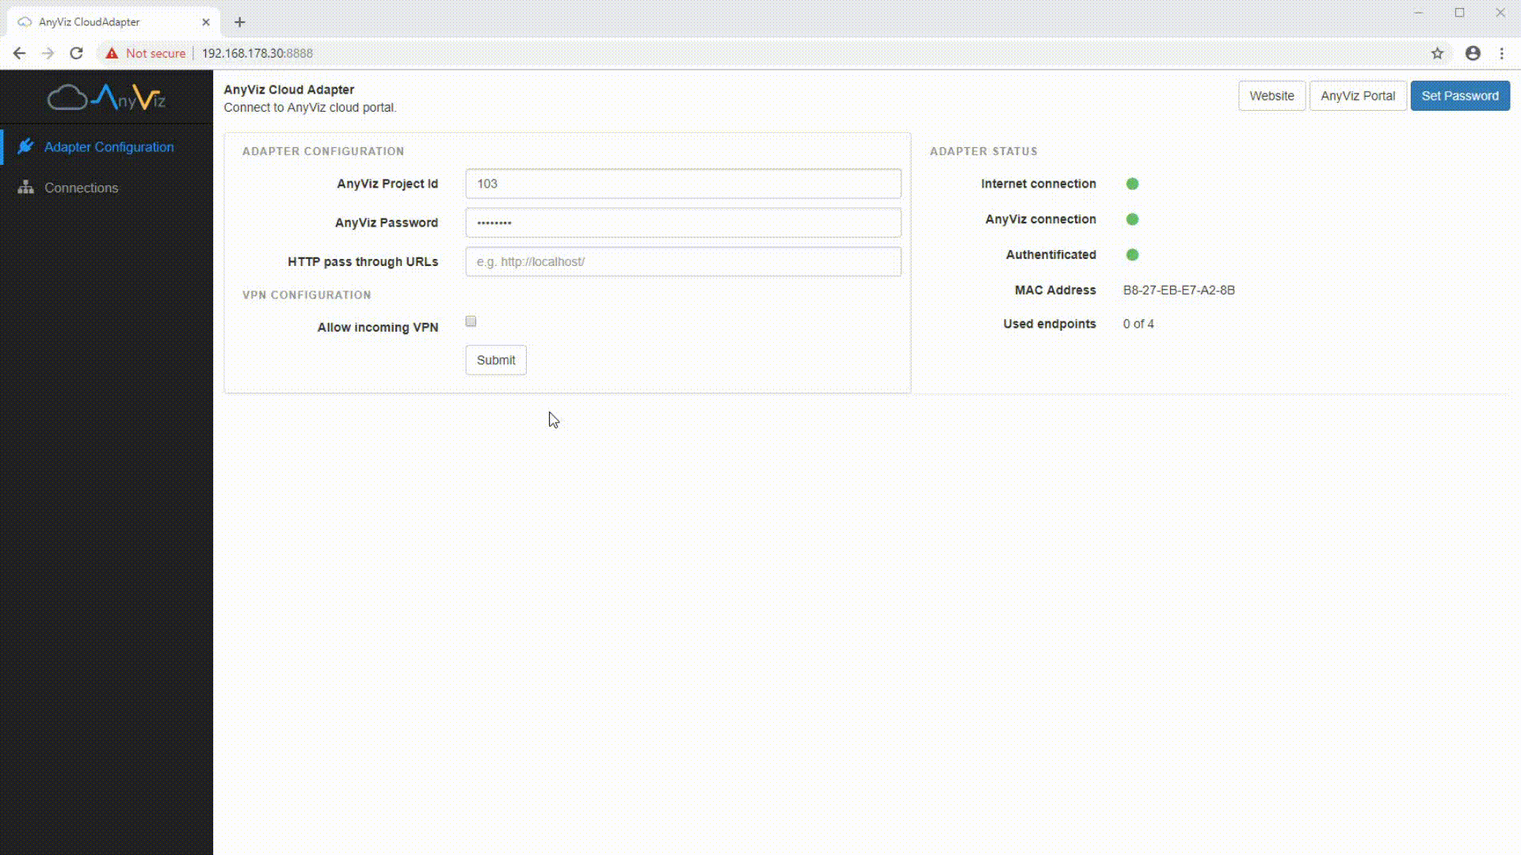Click the Internet connection green status icon
Viewport: 1521px width, 855px height.
tap(1132, 184)
